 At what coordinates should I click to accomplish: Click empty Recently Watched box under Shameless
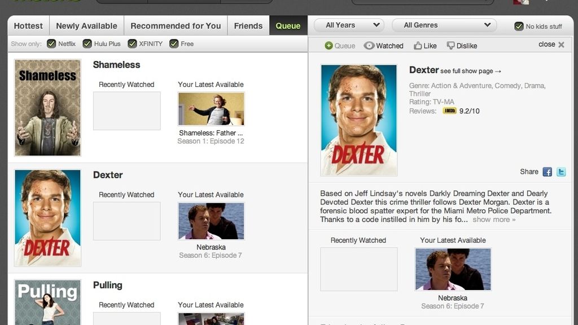point(127,111)
